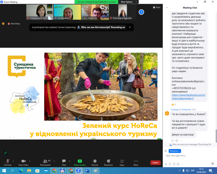Click the emoji icon in chat composer
217x174 pixels.
tap(178, 164)
